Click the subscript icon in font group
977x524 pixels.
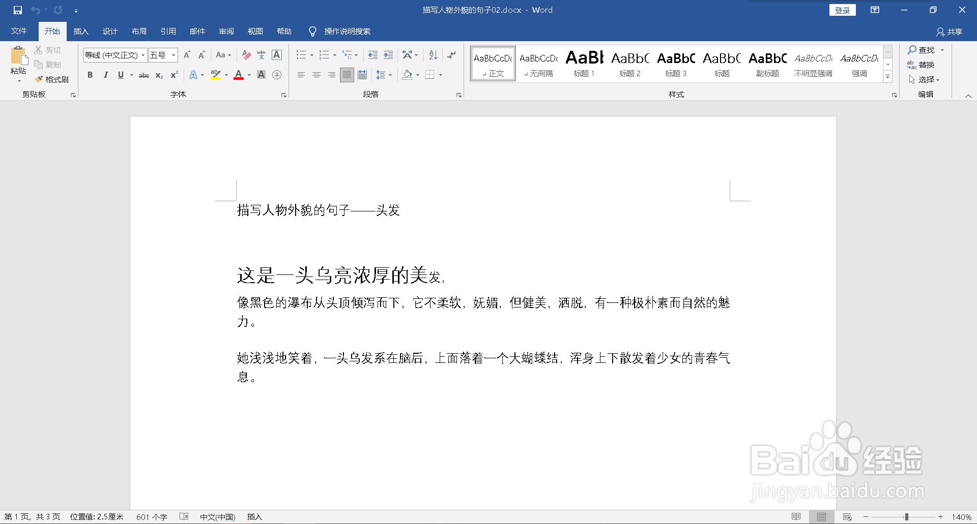(x=159, y=75)
